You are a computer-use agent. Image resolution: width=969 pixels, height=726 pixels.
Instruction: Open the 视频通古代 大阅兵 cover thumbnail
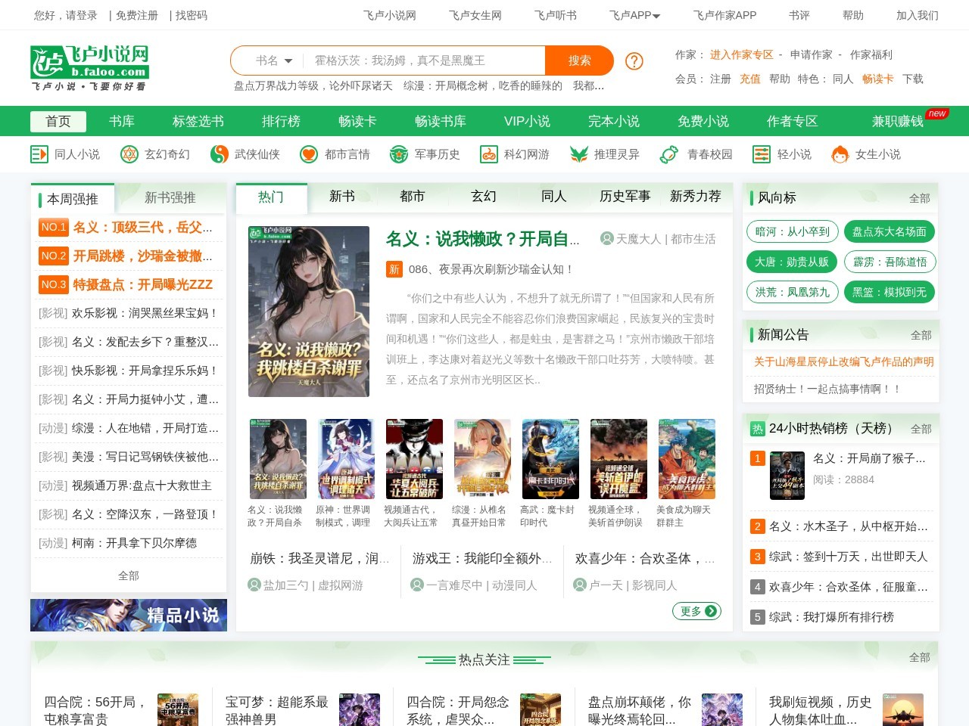coord(414,459)
